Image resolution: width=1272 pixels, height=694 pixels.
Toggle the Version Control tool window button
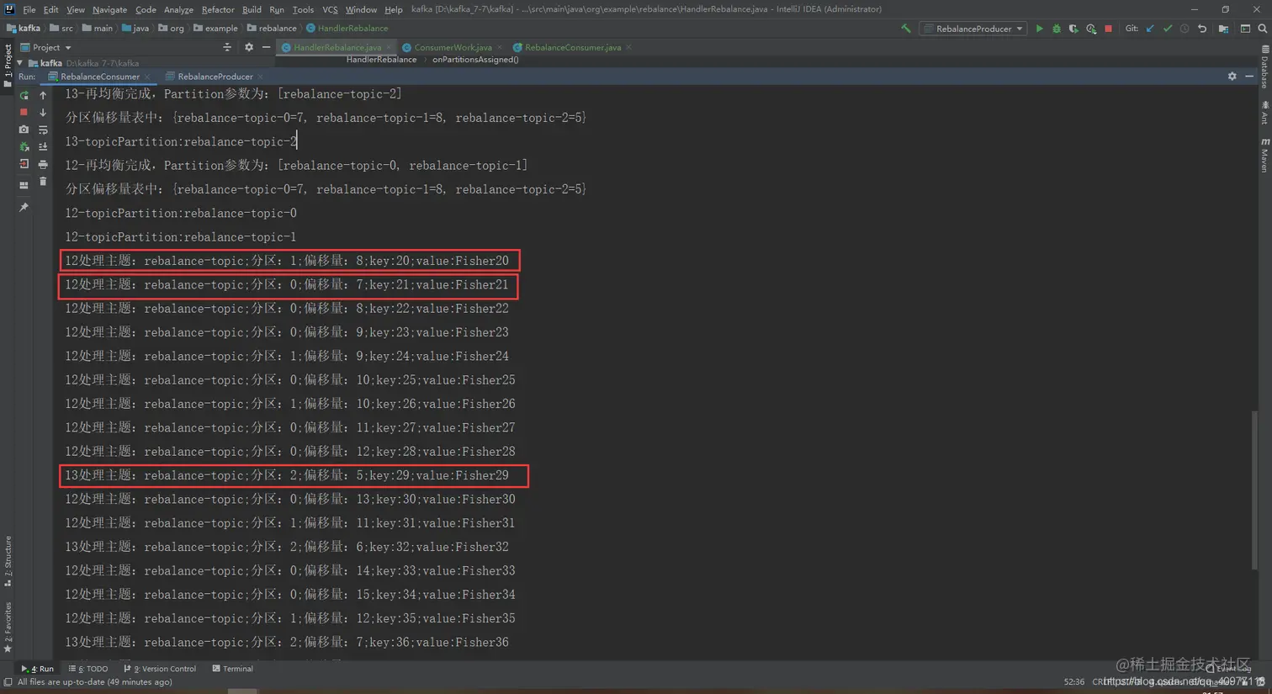160,669
